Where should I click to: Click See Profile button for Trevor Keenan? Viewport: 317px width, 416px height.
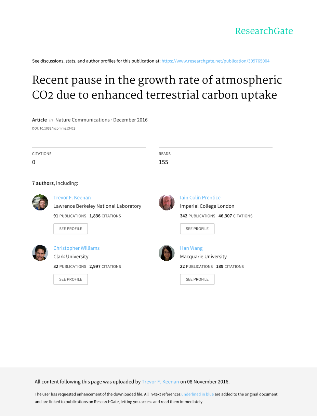(70, 229)
